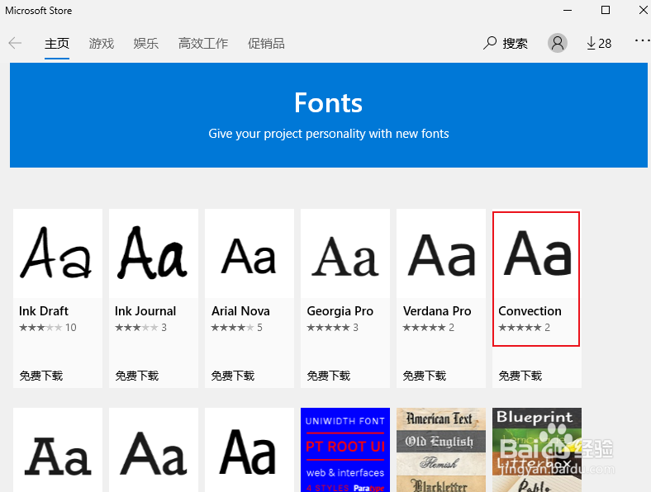This screenshot has width=651, height=492.
Task: Click 免费下载 under Convection
Action: 520,376
